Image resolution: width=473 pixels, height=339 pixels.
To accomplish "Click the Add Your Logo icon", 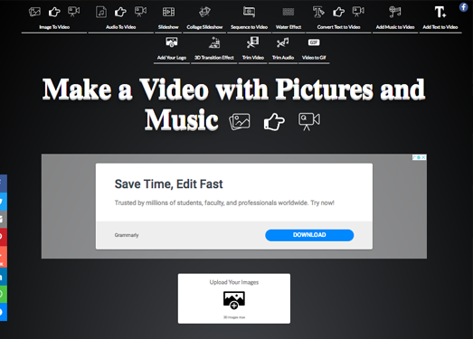I will pos(172,42).
